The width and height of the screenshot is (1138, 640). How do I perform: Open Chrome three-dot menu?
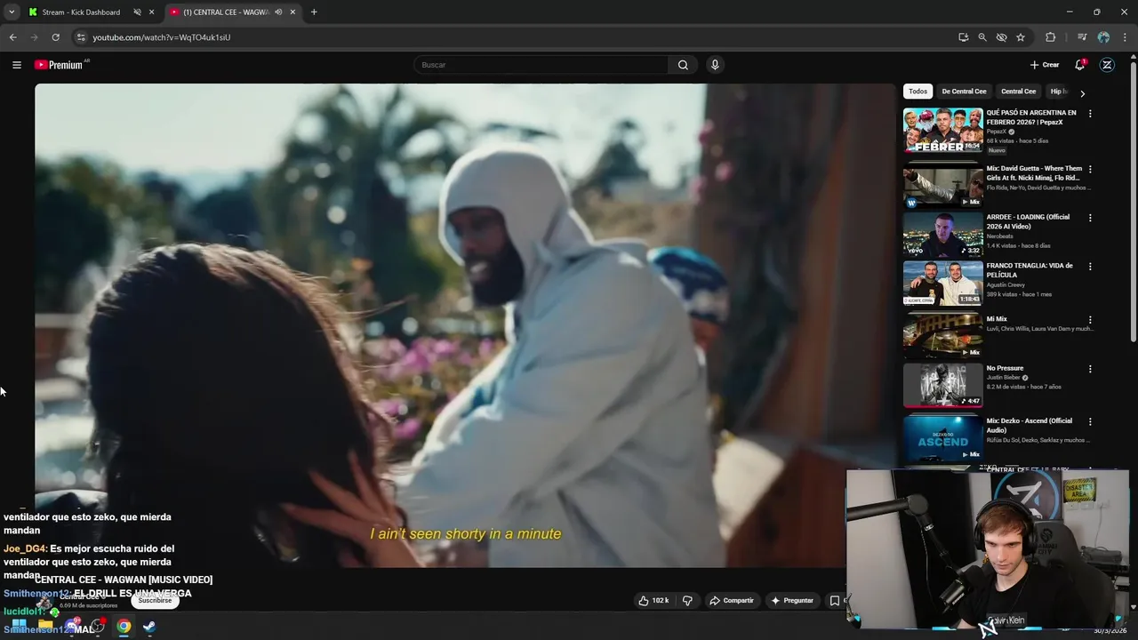1126,37
